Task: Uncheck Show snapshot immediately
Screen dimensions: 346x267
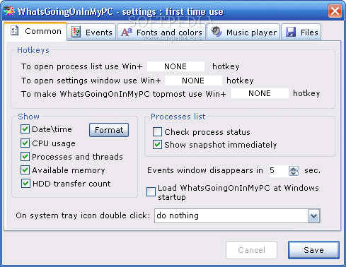Action: pos(157,145)
